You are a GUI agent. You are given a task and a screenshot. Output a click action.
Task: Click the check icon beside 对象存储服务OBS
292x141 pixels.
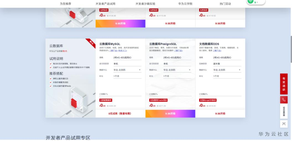(51, 82)
